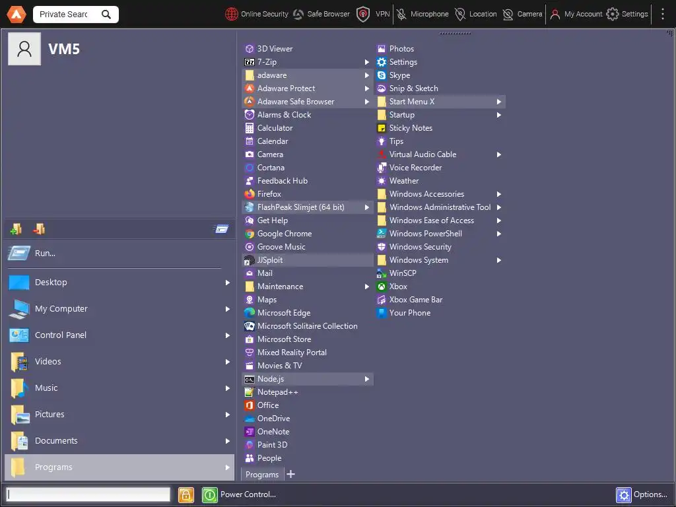The image size is (676, 507).
Task: Switch to the Programs tab
Action: 262,475
